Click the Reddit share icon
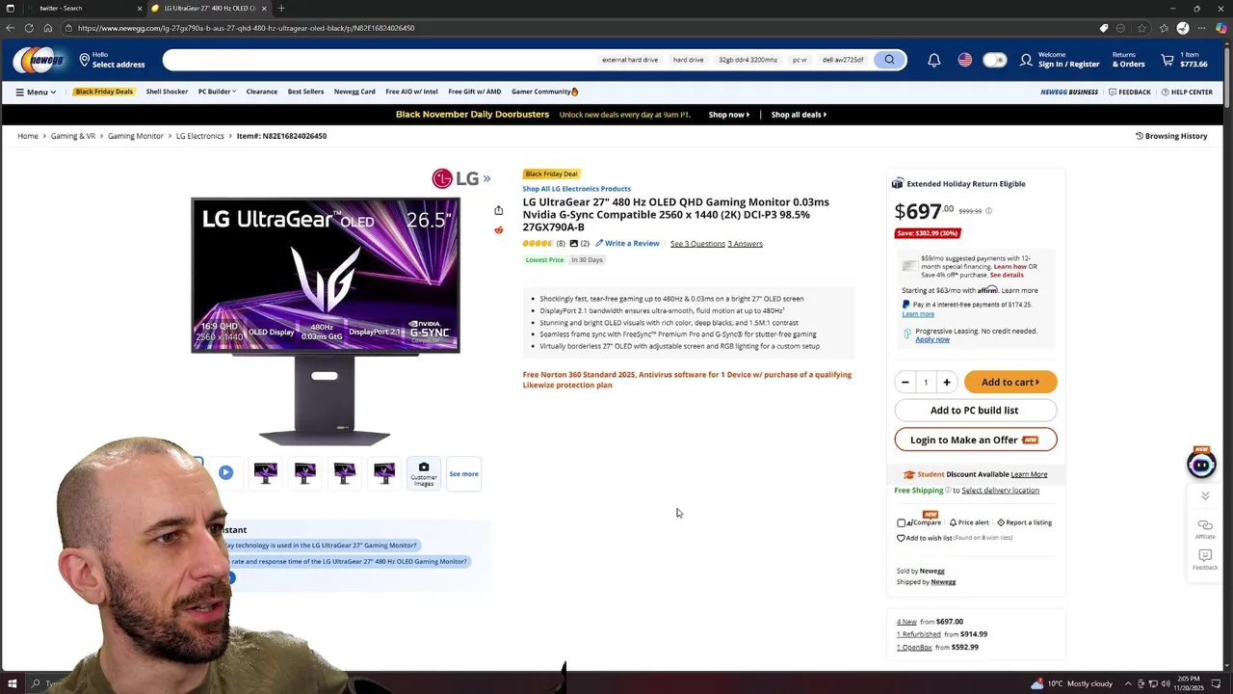 point(498,229)
